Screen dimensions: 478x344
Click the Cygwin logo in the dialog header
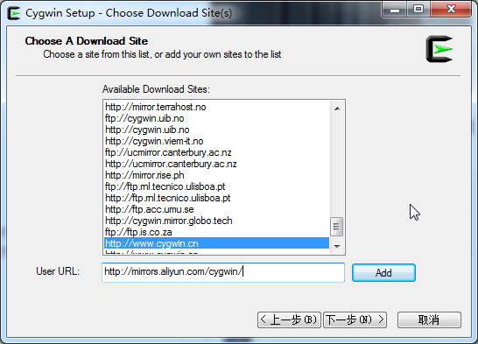point(439,49)
